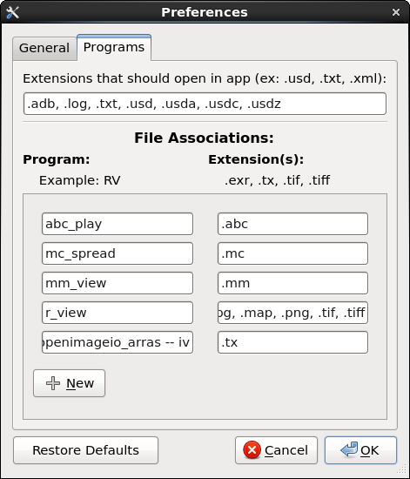The image size is (410, 479).
Task: Click Restore Defaults button
Action: [86, 450]
